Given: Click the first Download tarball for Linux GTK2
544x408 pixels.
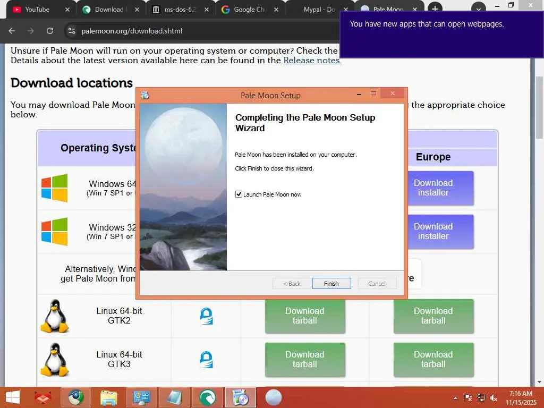Looking at the screenshot, I should (x=305, y=316).
